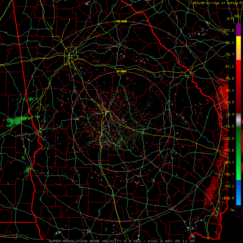The width and height of the screenshot is (243, 243).
Task: Click the [KT] units label
Action: [231, 19]
